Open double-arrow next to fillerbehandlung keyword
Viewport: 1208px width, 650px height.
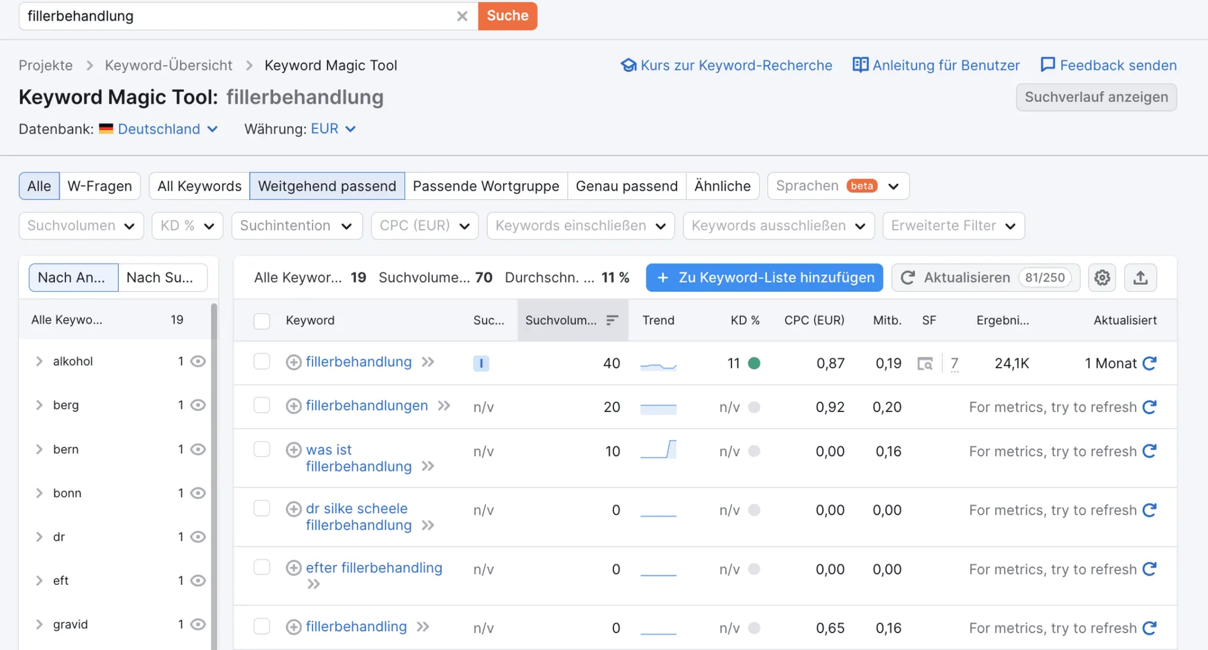click(x=428, y=362)
